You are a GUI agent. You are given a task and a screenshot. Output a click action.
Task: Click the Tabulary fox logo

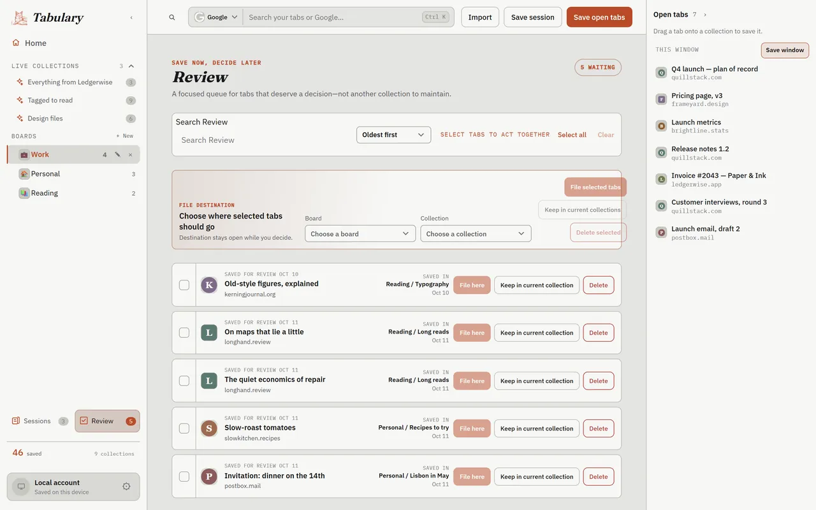tap(20, 18)
